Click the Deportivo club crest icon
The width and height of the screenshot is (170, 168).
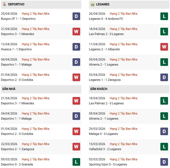click(x=4, y=5)
